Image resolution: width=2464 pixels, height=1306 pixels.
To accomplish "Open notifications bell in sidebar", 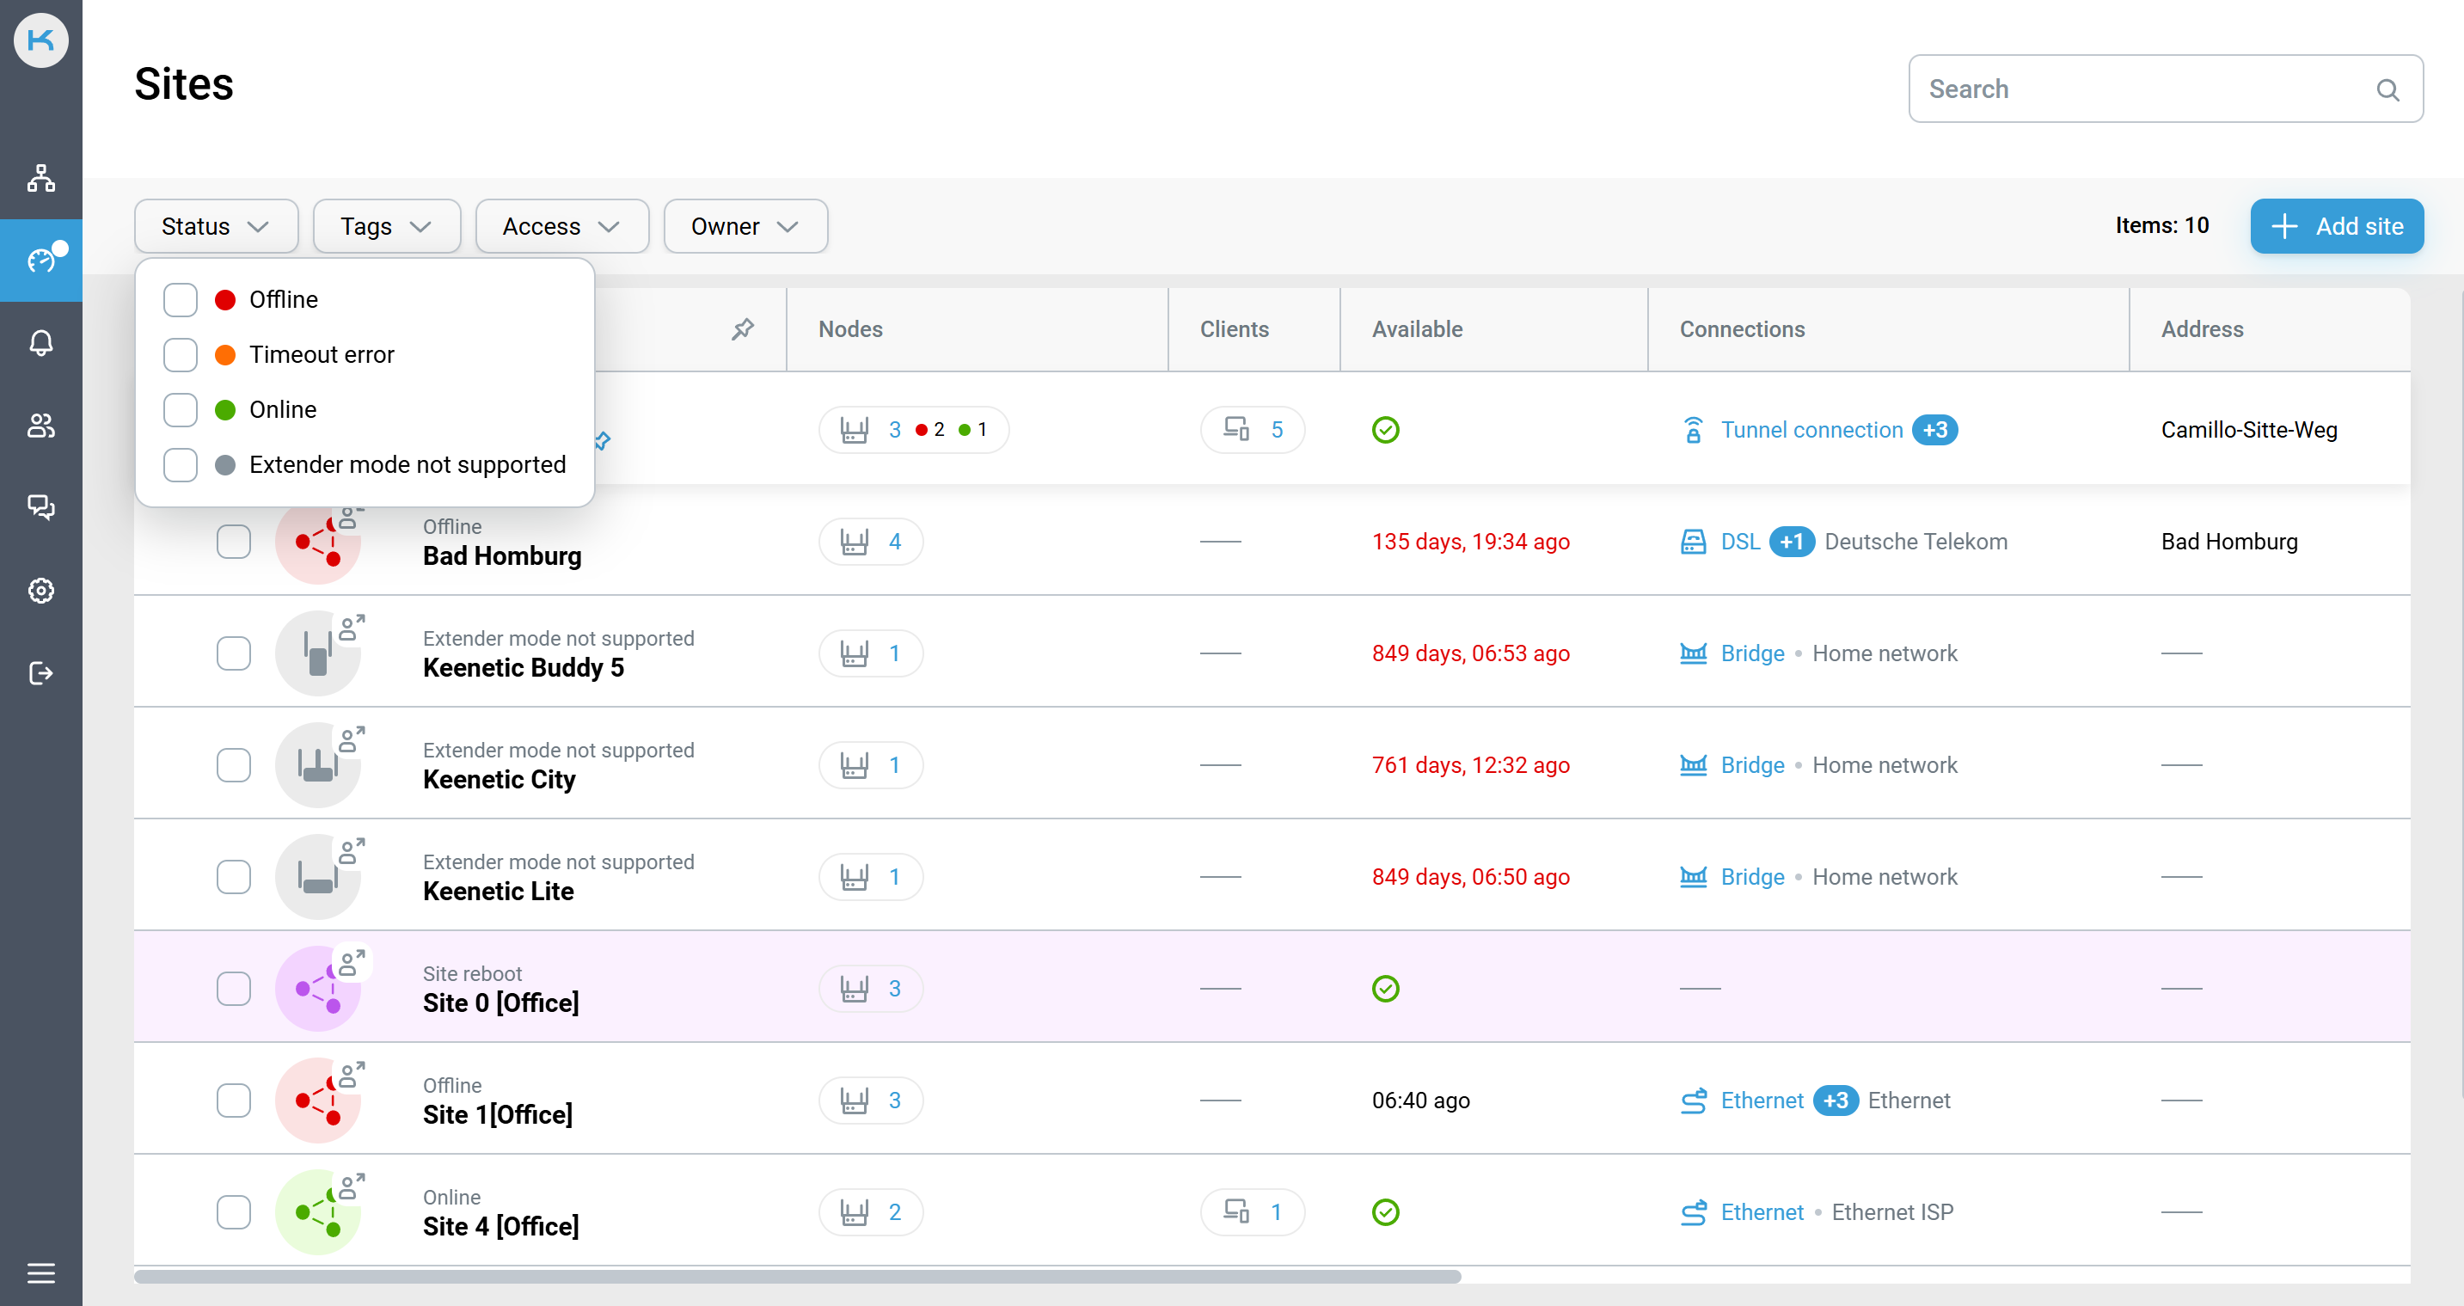I will pyautogui.click(x=40, y=341).
